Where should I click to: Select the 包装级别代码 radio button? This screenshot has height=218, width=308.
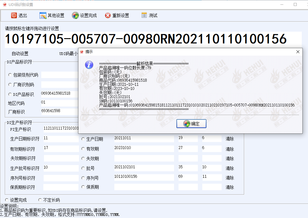tap(10, 75)
